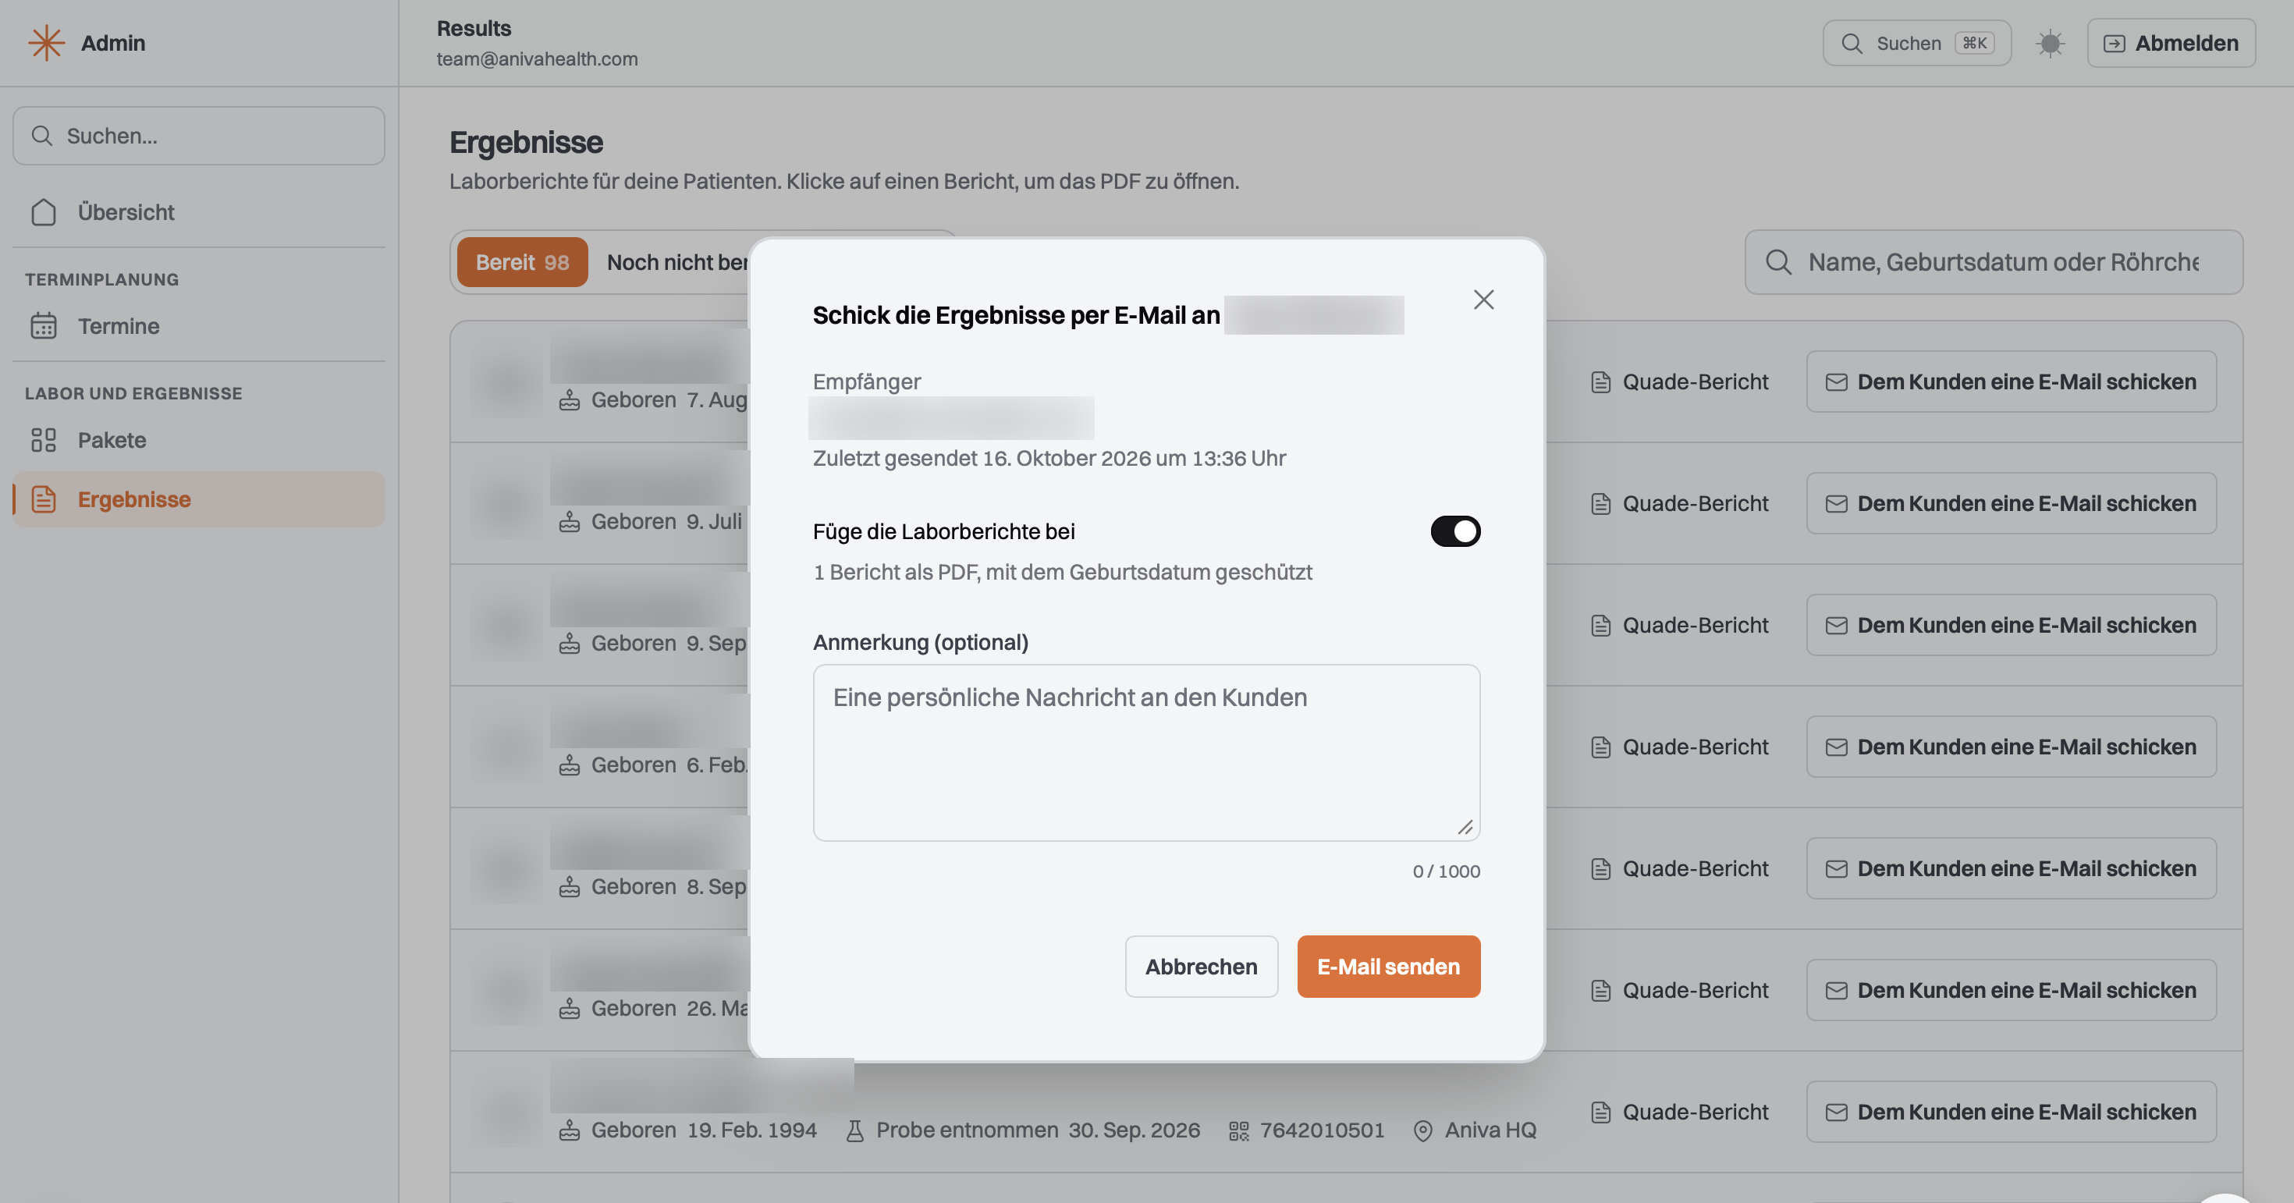Image resolution: width=2294 pixels, height=1203 pixels.
Task: Click the Admin asterisk logo
Action: [45, 43]
